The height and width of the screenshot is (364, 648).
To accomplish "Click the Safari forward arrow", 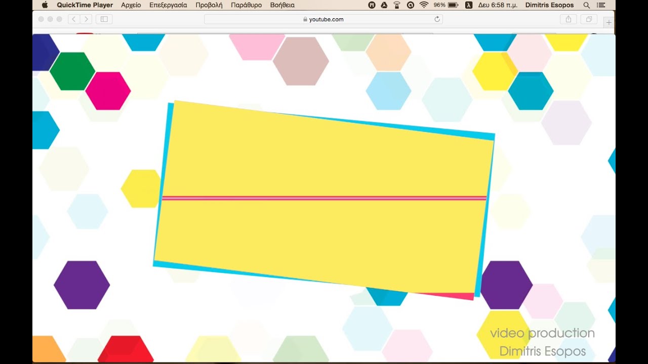I will click(86, 19).
